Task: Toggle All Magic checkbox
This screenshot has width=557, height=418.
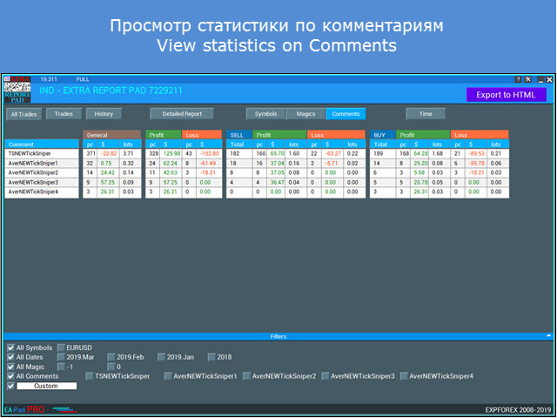Action: pos(11,367)
